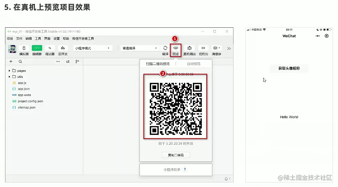The image size is (338, 187).
Task: Toggle the simulator (模拟器) panel button
Action: tap(24, 48)
